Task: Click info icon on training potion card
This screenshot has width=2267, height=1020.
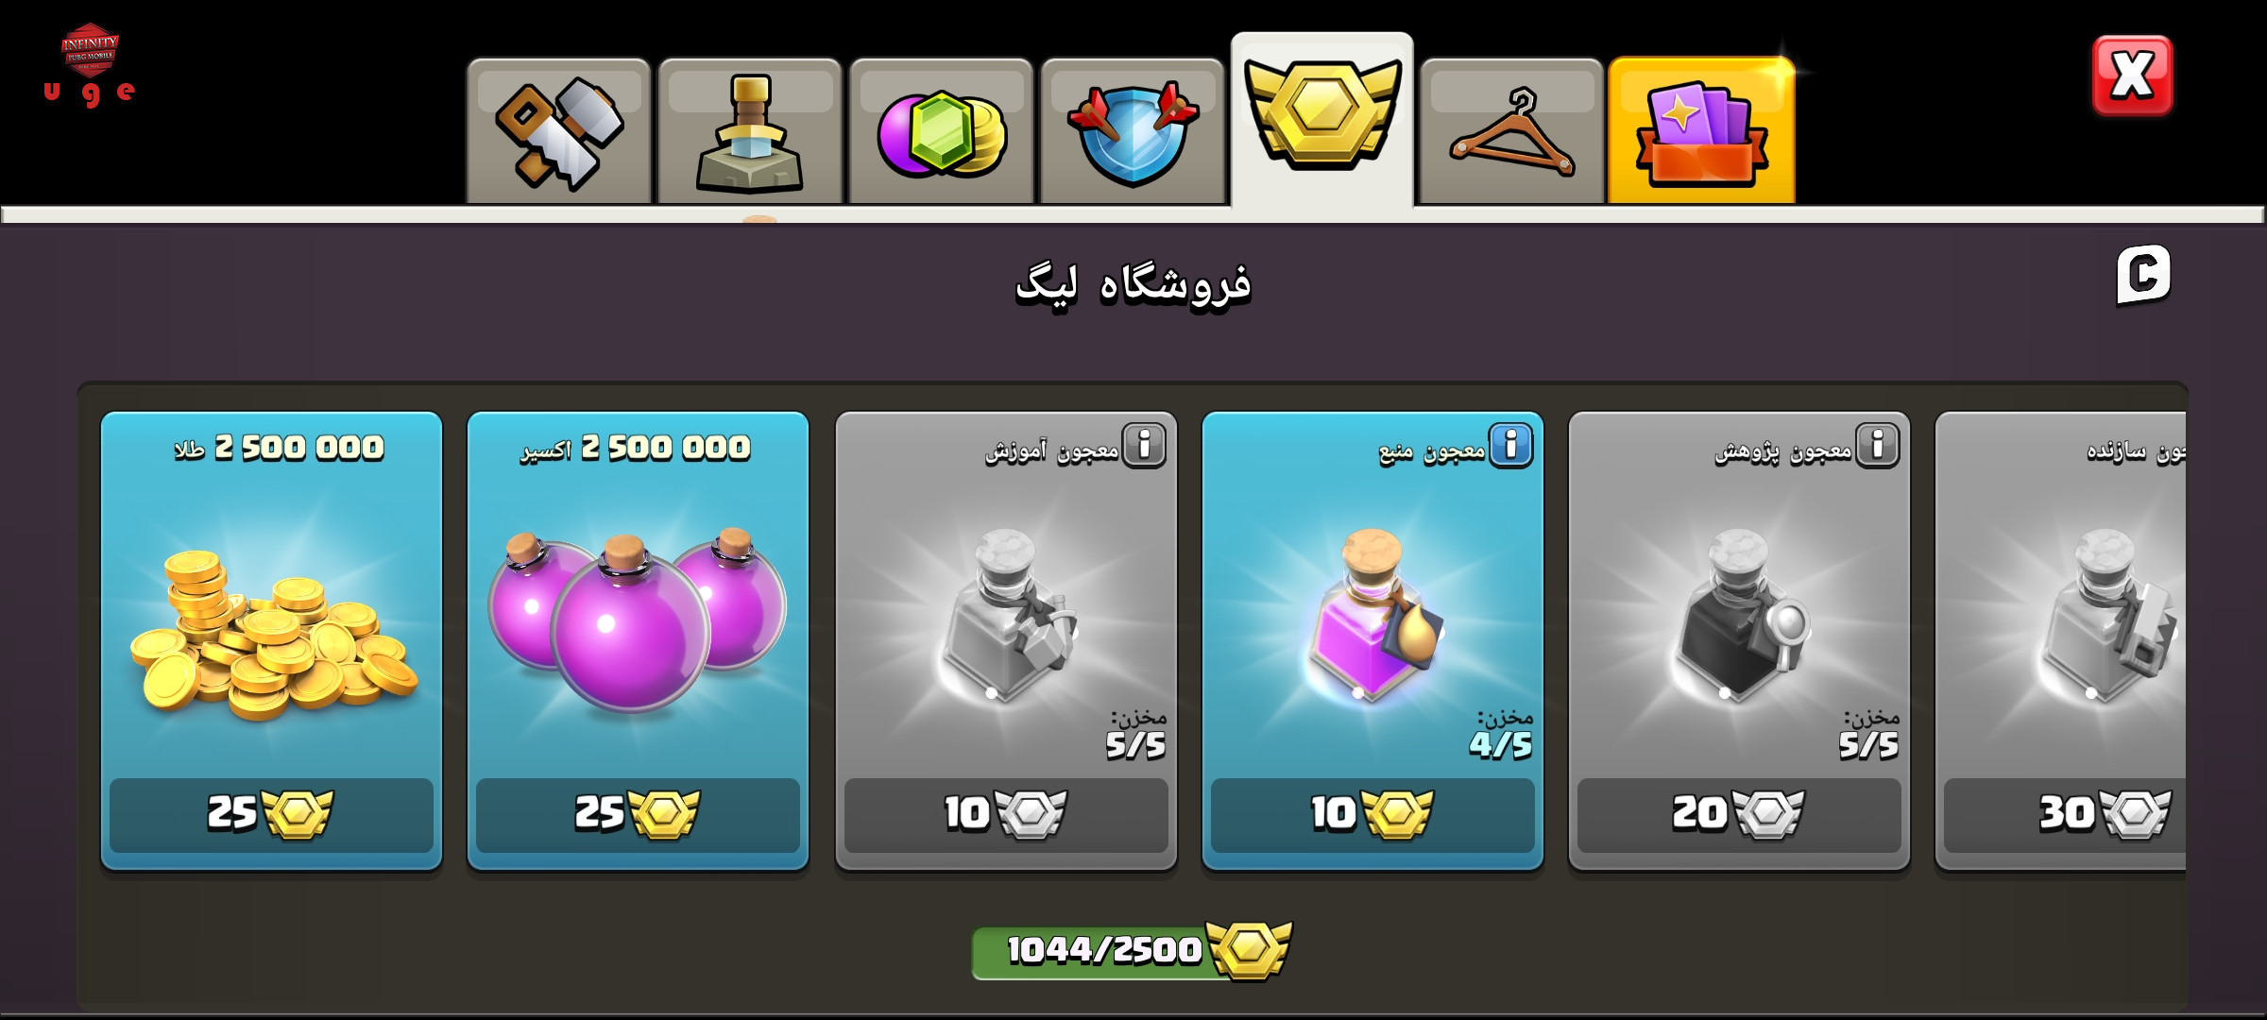Action: [1144, 445]
